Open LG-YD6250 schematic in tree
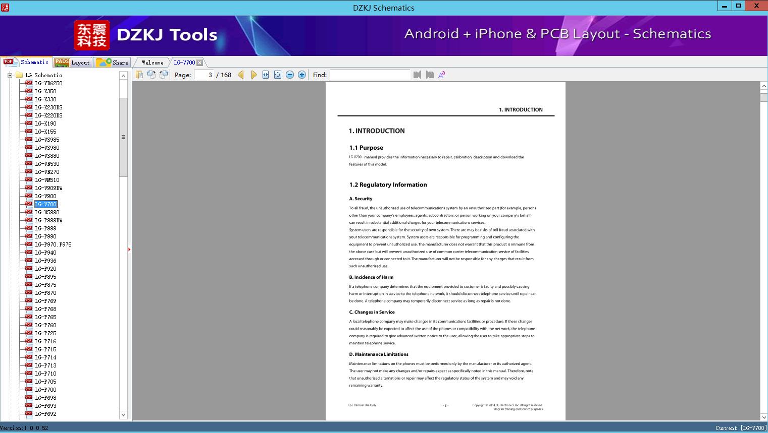The width and height of the screenshot is (768, 433). (48, 83)
